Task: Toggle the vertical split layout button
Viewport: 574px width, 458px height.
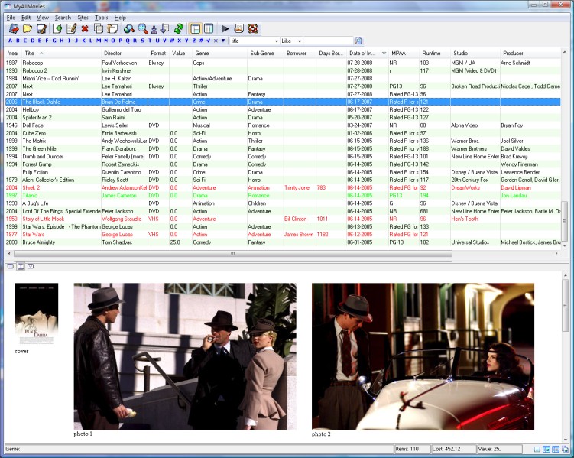Action: (x=209, y=28)
